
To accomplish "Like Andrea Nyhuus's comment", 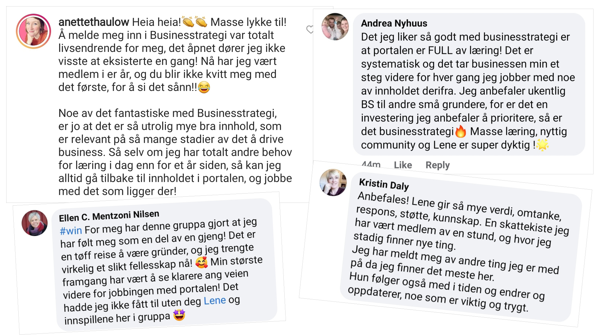I will [403, 165].
